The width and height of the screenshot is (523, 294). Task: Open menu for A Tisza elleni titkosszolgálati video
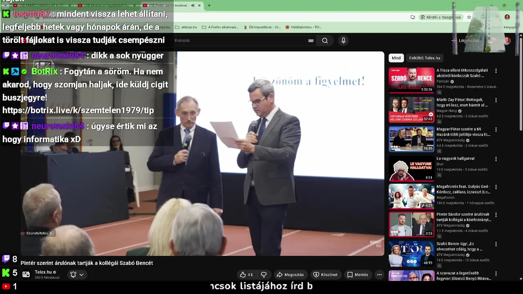[x=496, y=71]
